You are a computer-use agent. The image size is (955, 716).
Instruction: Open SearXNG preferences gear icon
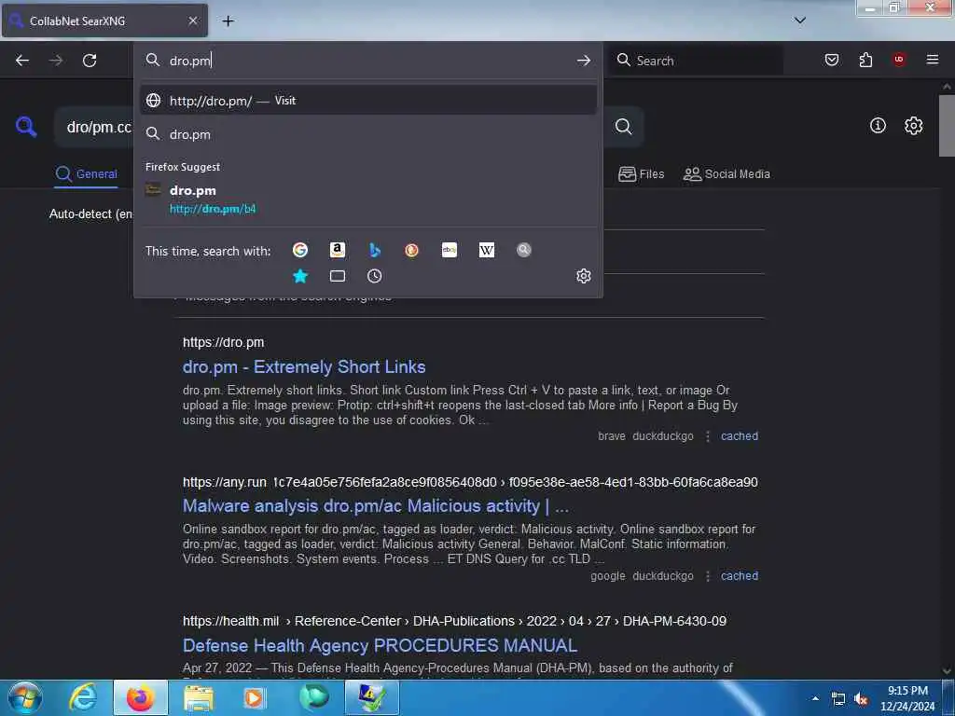pos(914,126)
